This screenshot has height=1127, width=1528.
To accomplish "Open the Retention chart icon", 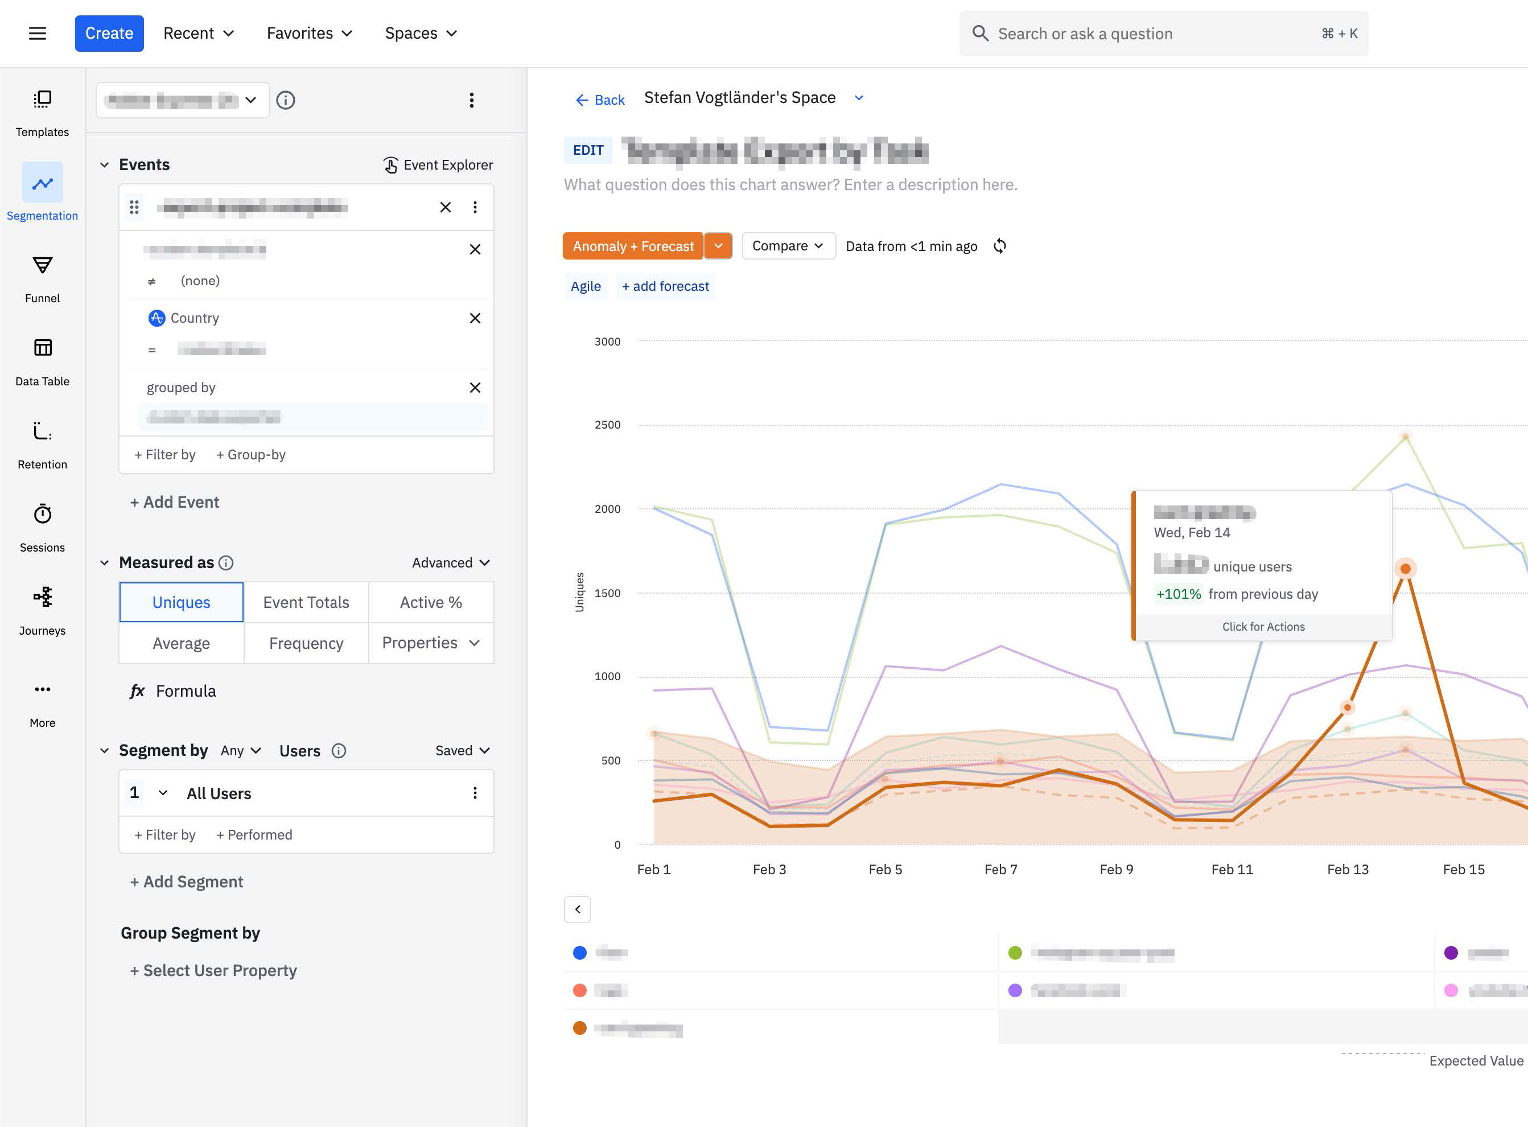I will click(42, 431).
